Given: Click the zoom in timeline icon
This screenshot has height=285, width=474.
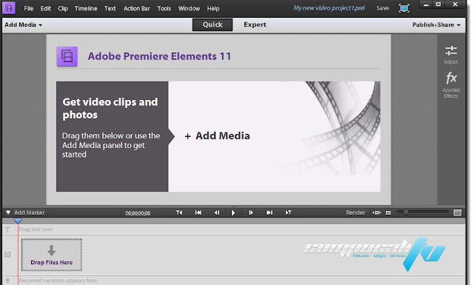Looking at the screenshot, I should point(458,212).
